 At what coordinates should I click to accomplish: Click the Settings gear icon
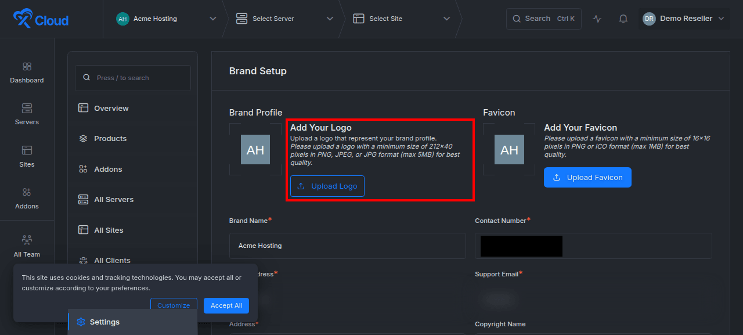coord(81,322)
